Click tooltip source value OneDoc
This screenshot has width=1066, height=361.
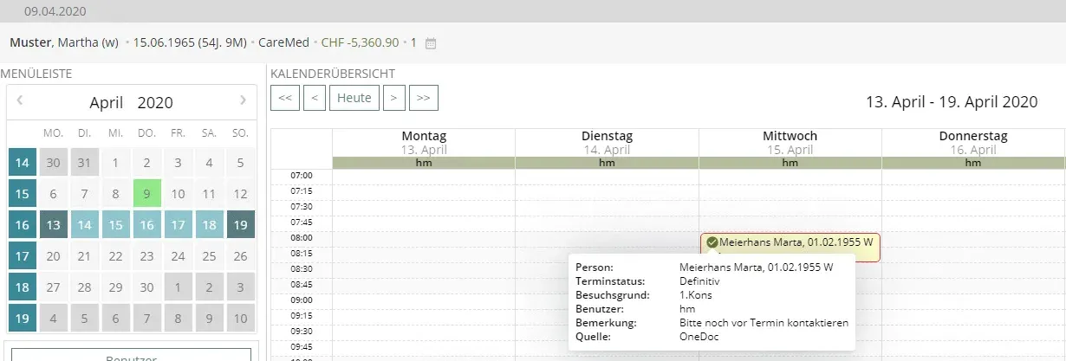coord(699,336)
